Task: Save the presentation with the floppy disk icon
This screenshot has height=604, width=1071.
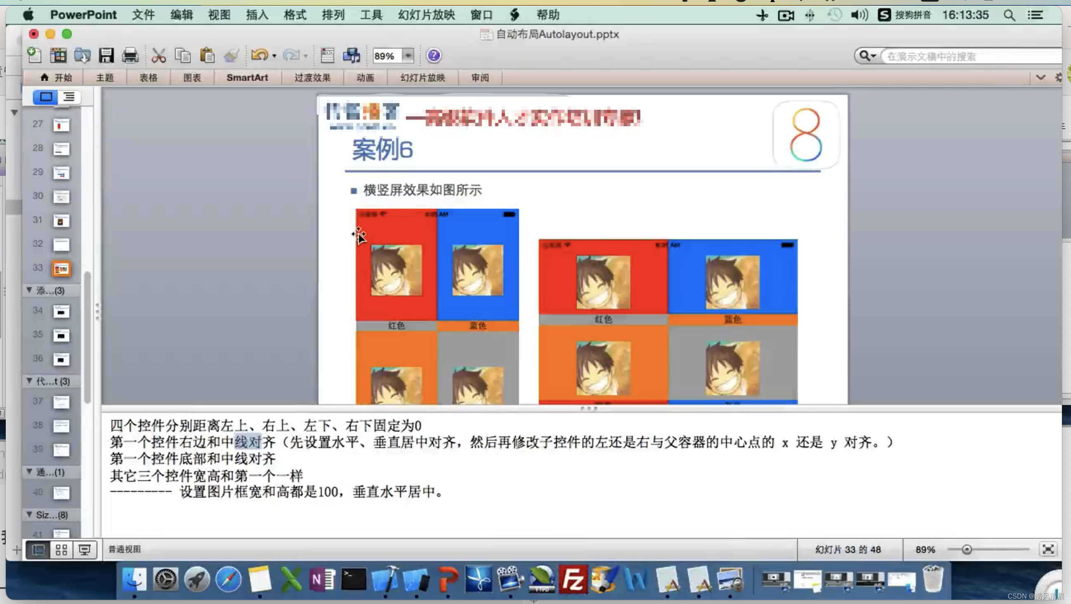Action: point(106,55)
